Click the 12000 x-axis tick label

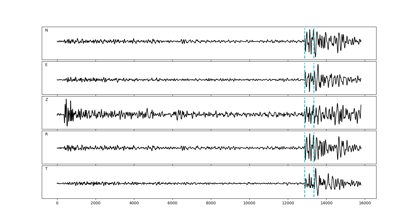tap(288, 203)
